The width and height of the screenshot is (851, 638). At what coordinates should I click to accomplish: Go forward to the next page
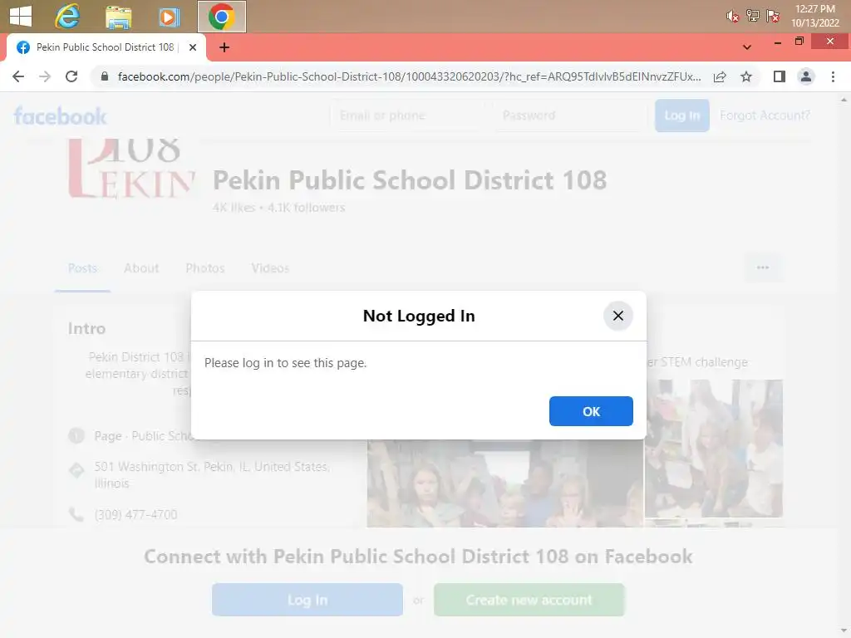(x=45, y=76)
